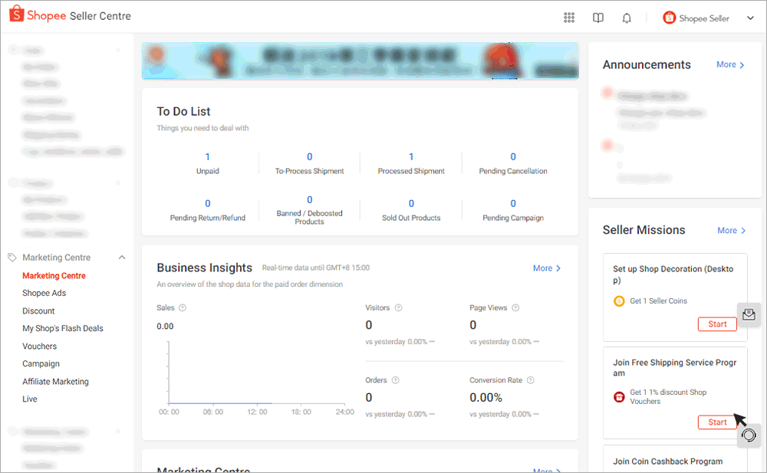Click Start on Shop Decoration mission
Image resolution: width=767 pixels, height=473 pixels.
(x=716, y=324)
